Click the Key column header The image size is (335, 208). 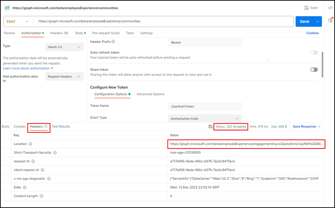[x=16, y=135]
